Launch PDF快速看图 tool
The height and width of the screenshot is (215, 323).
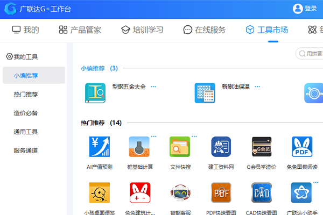(x=221, y=193)
